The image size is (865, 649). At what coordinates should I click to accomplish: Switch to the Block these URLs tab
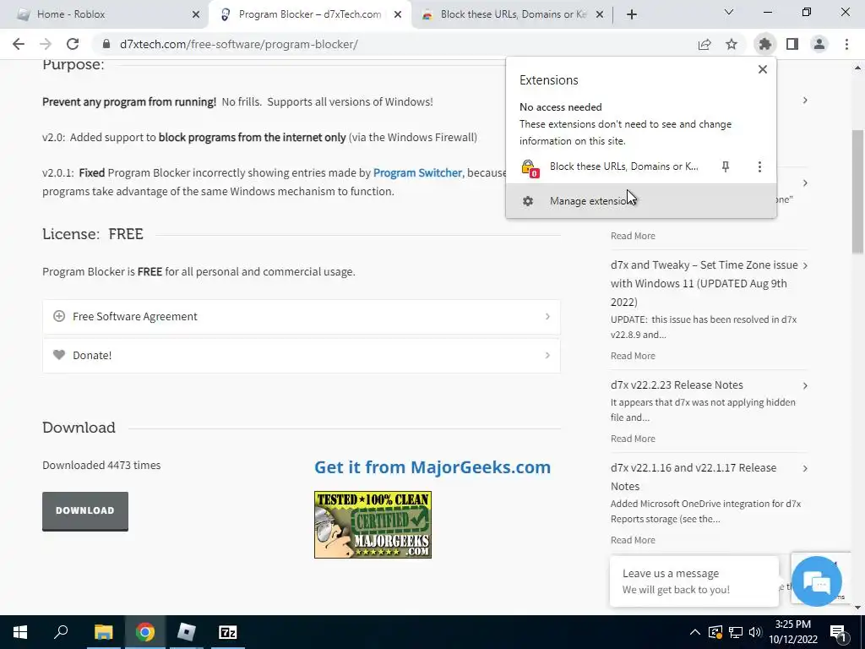coord(513,14)
